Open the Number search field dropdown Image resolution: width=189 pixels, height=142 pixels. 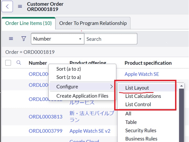[57, 39]
